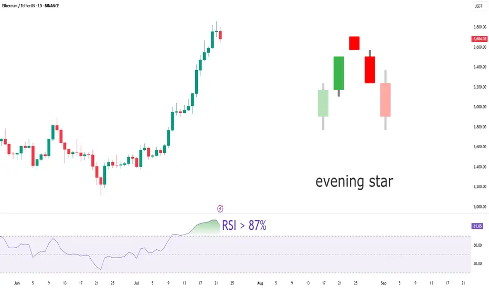The height and width of the screenshot is (288, 489).
Task: Click the Aug label on time axis
Action: point(260,283)
